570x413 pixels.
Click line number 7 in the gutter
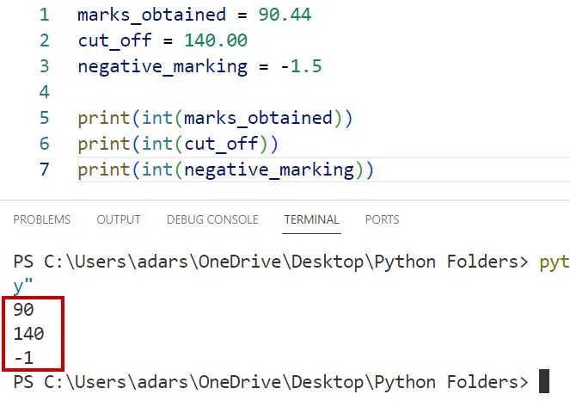[44, 170]
